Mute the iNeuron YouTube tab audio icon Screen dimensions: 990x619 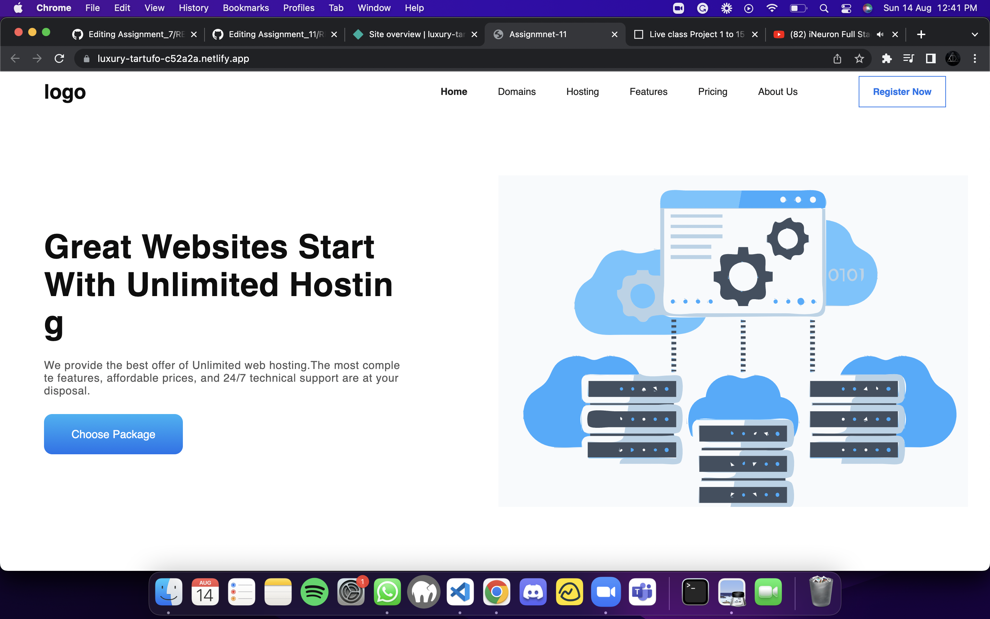[880, 34]
